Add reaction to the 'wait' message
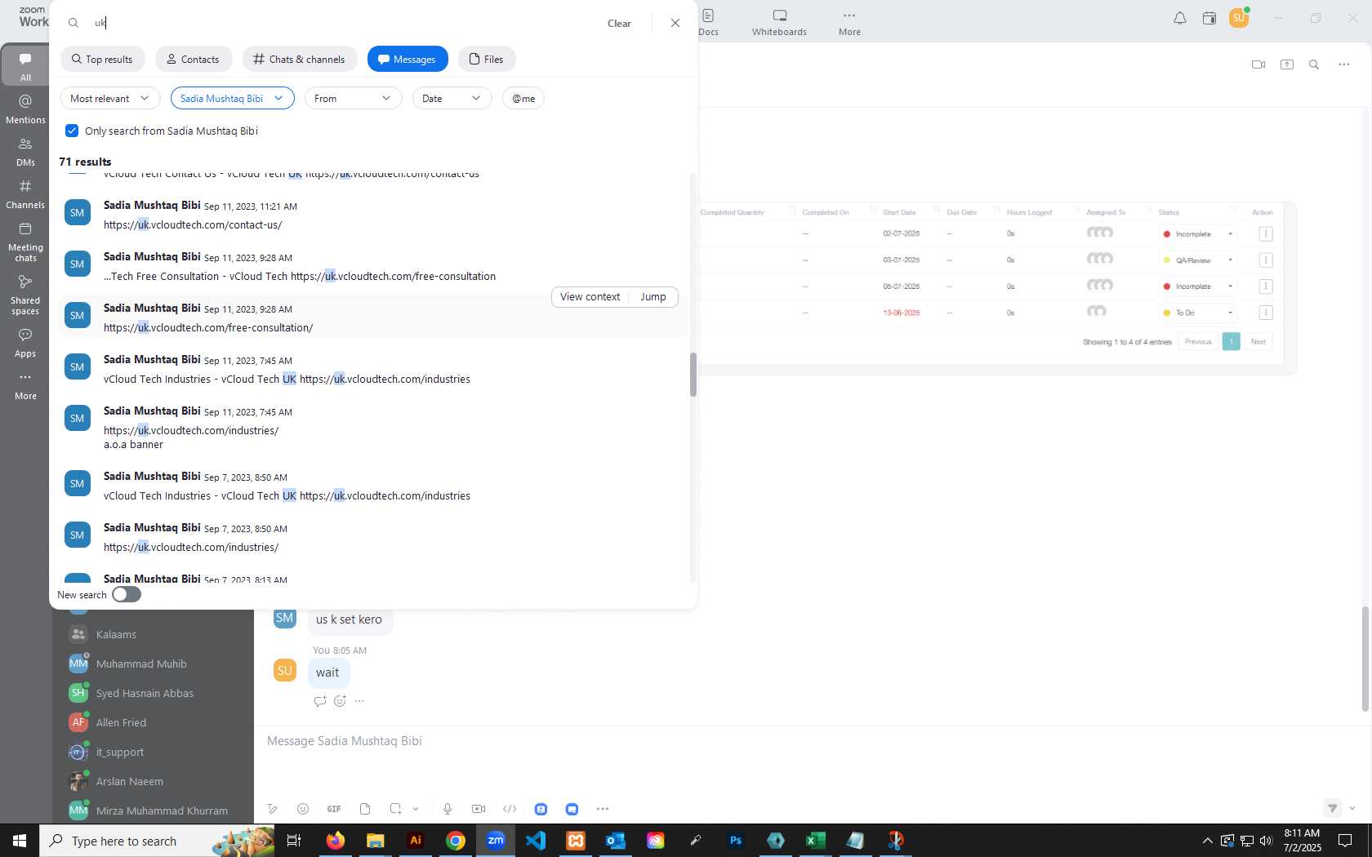Screen dimensions: 1372x857 pyautogui.click(x=340, y=701)
